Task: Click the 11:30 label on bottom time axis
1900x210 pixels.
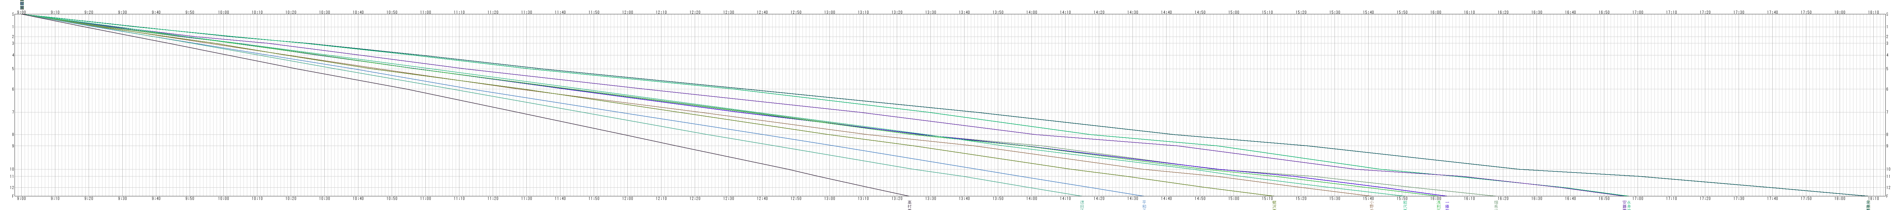Action: click(x=527, y=198)
